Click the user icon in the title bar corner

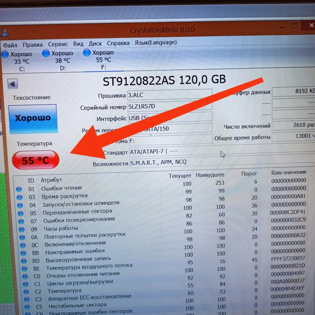point(4,33)
